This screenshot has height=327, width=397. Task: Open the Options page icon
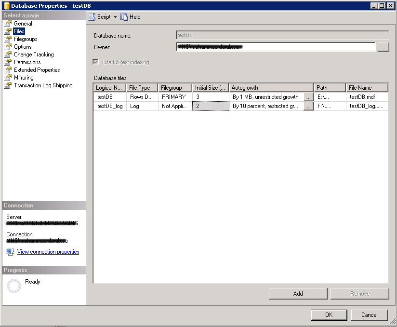point(8,46)
